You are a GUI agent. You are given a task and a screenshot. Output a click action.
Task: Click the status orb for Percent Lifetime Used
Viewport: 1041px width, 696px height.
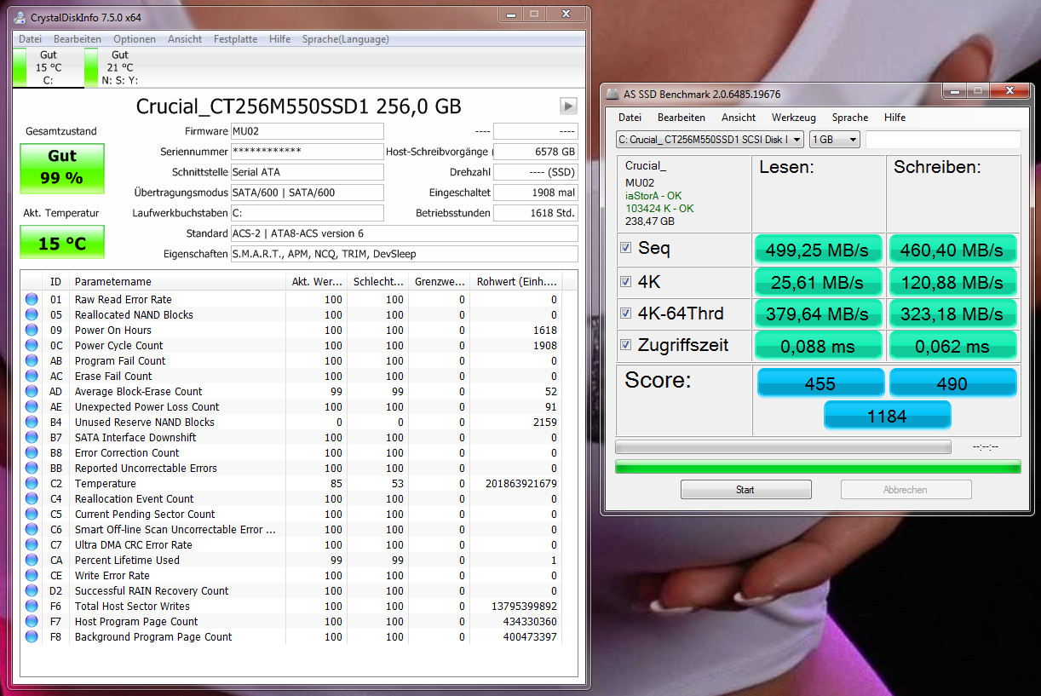tap(32, 560)
